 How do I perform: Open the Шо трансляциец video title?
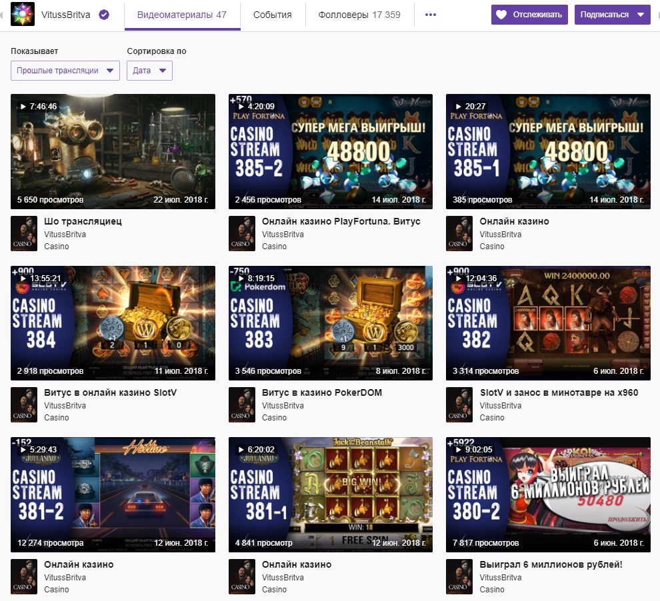pyautogui.click(x=83, y=221)
